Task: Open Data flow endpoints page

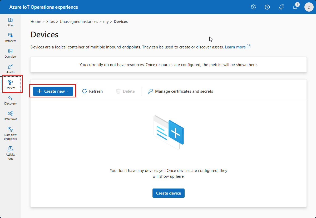Action: click(x=10, y=133)
